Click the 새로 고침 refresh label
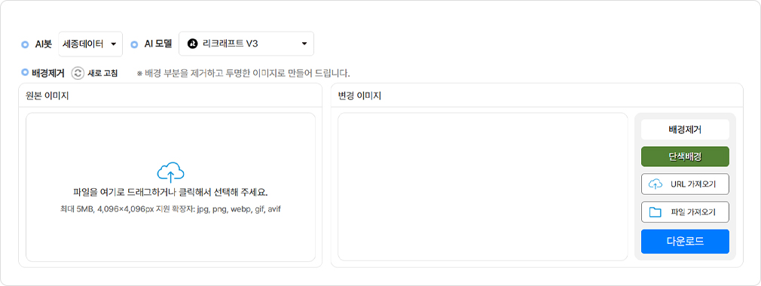 (x=102, y=74)
